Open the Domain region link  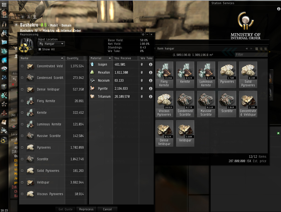66,25
